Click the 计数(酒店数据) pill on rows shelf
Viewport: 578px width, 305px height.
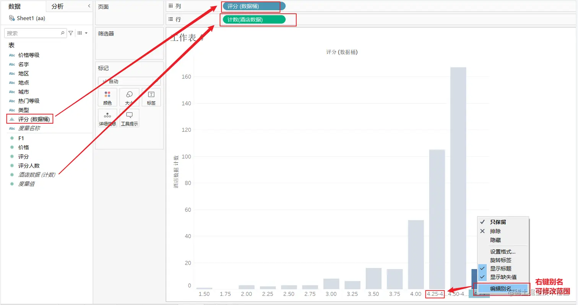[254, 19]
